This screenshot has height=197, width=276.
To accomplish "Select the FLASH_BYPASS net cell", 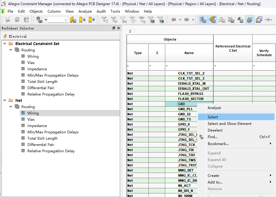I will [x=189, y=94].
